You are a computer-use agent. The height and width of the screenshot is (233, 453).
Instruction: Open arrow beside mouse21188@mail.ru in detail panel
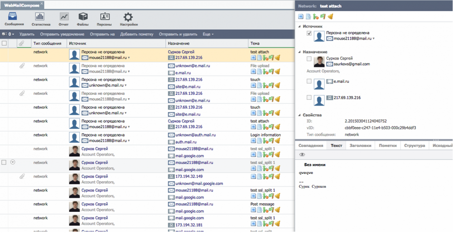(x=374, y=38)
